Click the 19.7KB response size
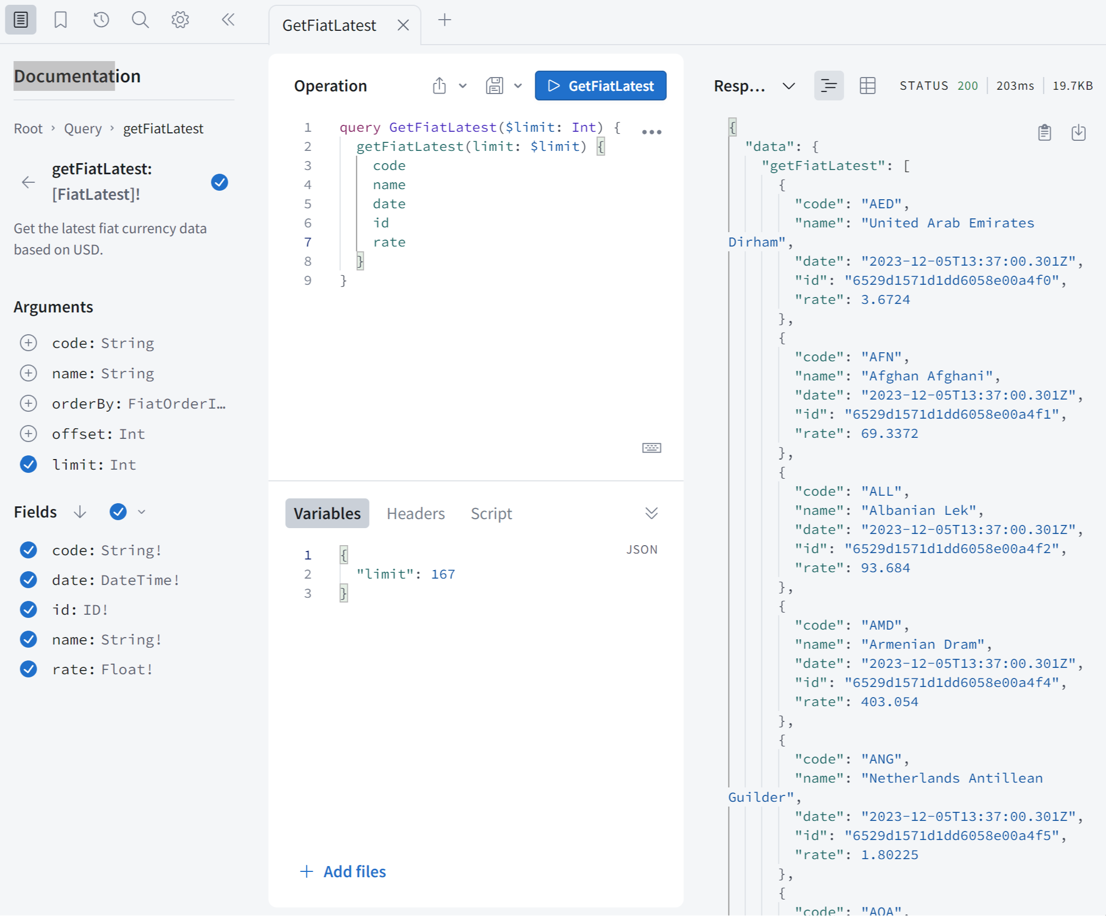The width and height of the screenshot is (1106, 916). [x=1073, y=86]
